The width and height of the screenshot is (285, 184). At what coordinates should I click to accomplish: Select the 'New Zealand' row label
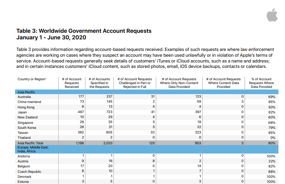click(27, 117)
